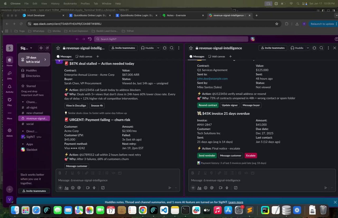This screenshot has width=338, height=218.
Task: Switch to Messages tab in left pane
Action: tap(64, 56)
